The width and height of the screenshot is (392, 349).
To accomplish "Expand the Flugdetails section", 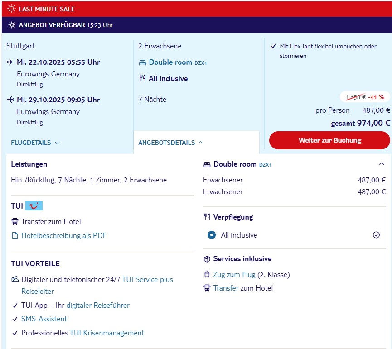I will click(x=35, y=143).
